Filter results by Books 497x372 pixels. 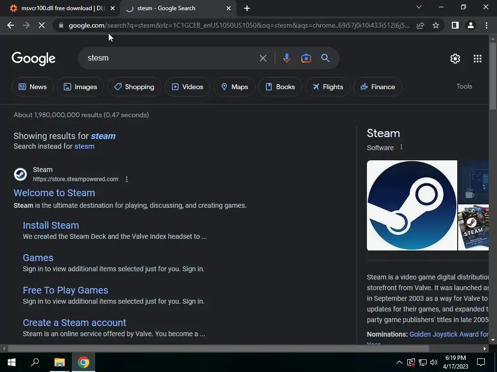pos(280,87)
